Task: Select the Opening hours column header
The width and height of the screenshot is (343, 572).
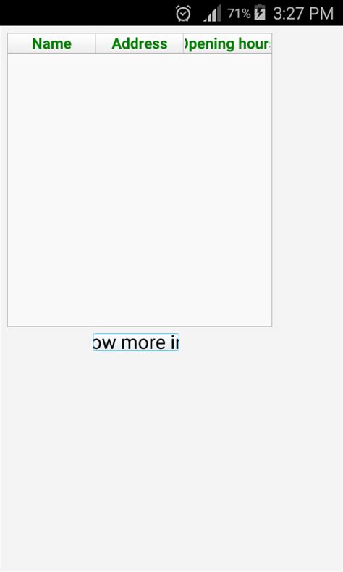Action: (227, 43)
